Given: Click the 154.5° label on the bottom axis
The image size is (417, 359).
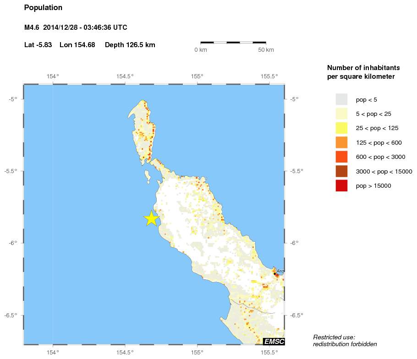Looking at the screenshot, I should (125, 352).
